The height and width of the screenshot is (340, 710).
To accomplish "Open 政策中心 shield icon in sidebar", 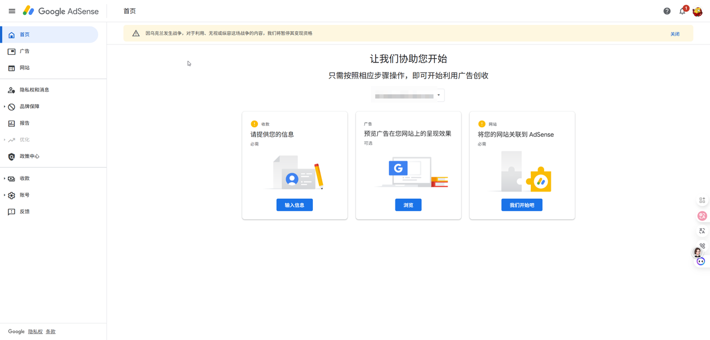I will (x=12, y=157).
